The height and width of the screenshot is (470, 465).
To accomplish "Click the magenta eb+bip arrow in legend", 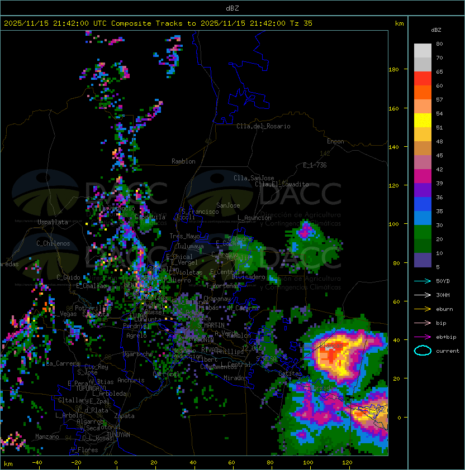I will tap(423, 337).
